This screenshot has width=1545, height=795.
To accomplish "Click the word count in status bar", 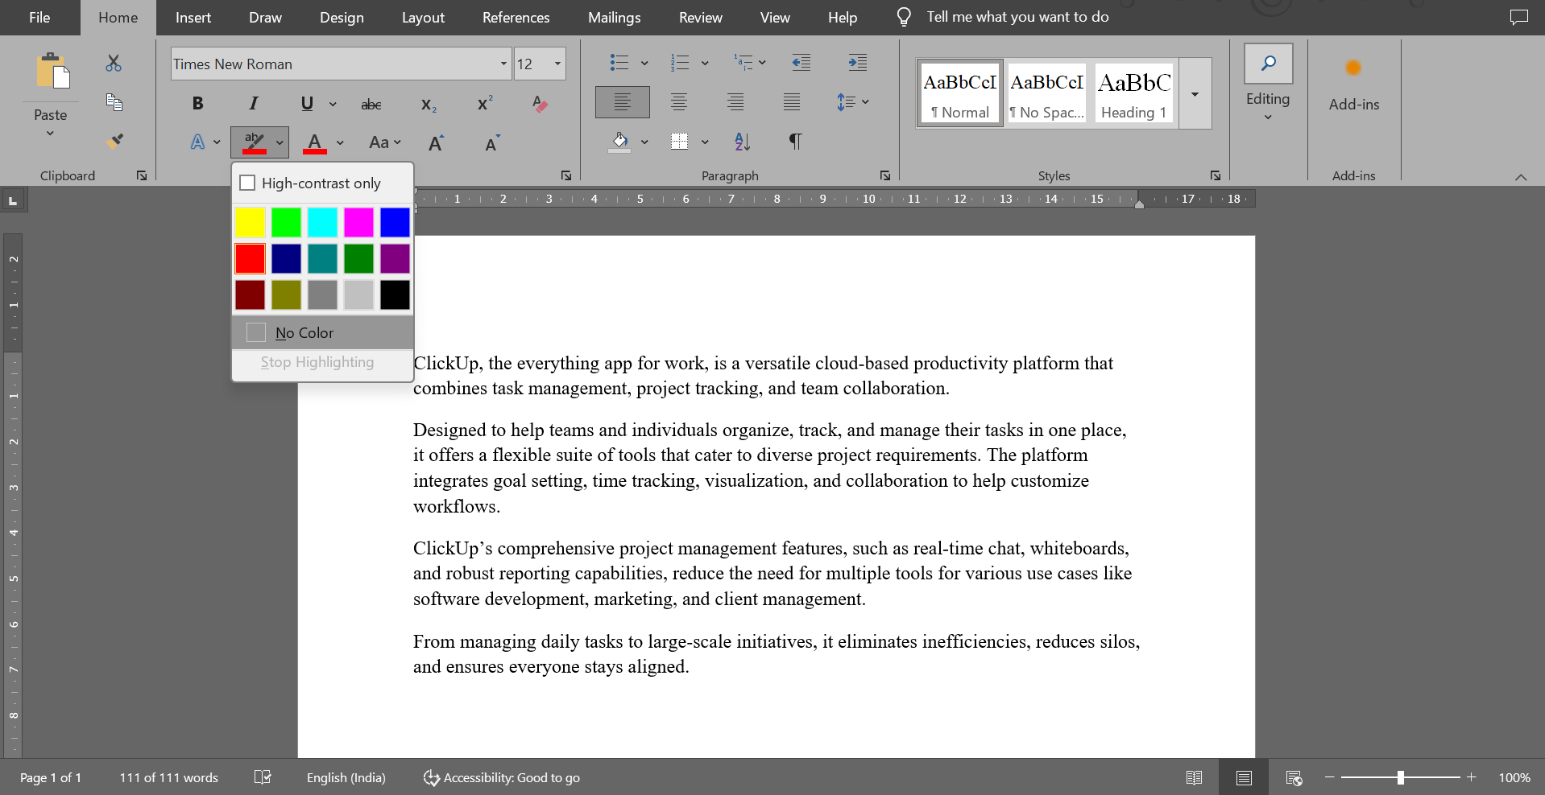I will (x=168, y=777).
